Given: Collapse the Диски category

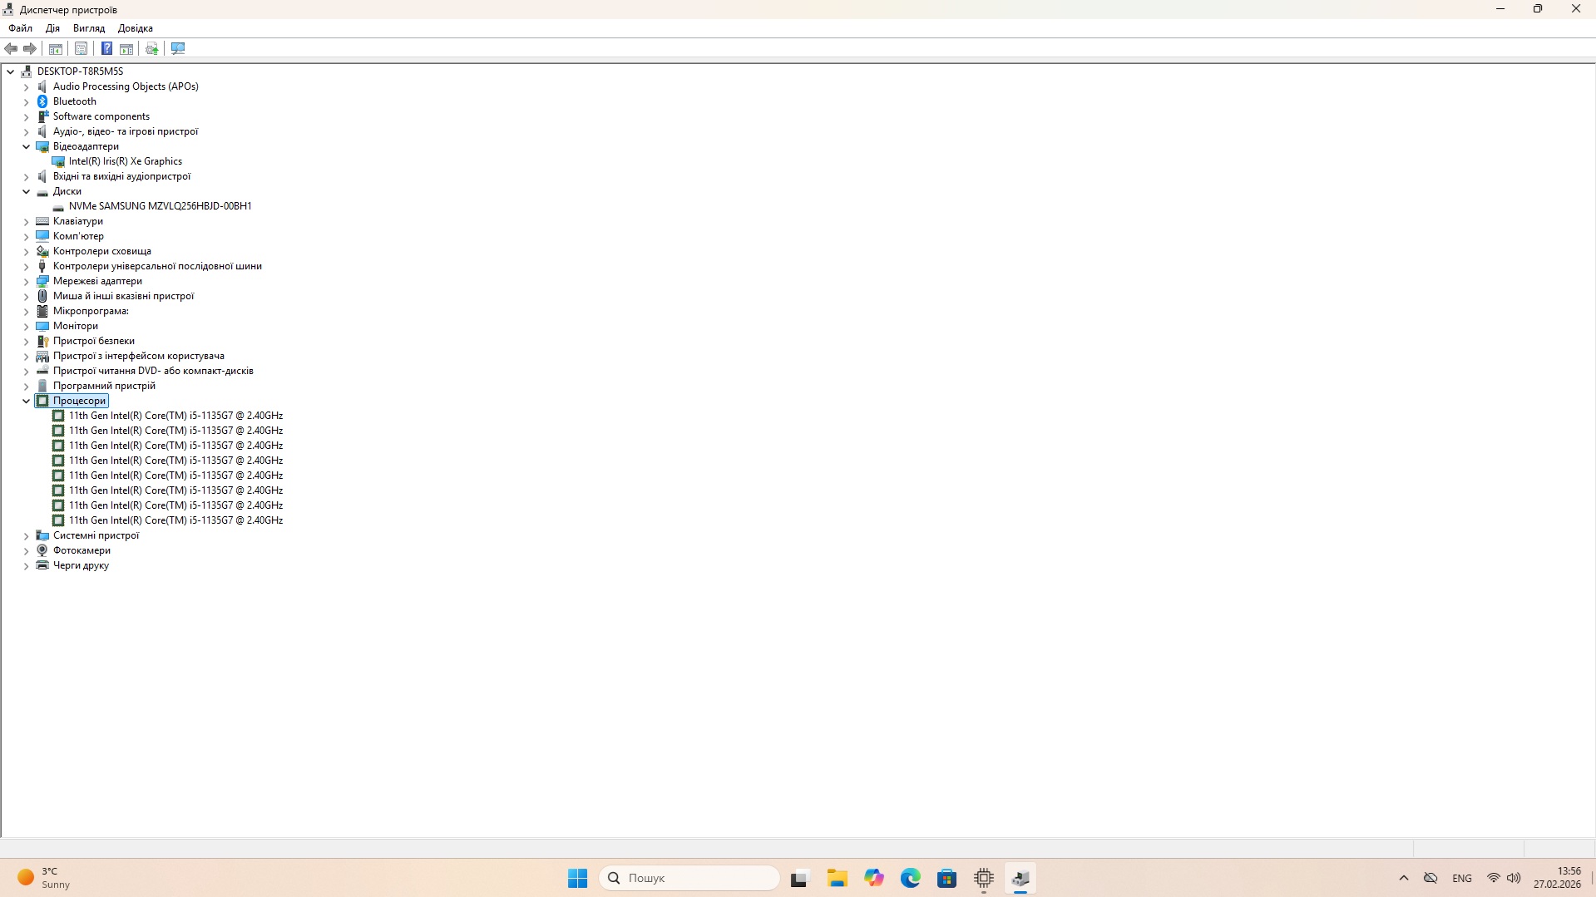Looking at the screenshot, I should click(26, 191).
